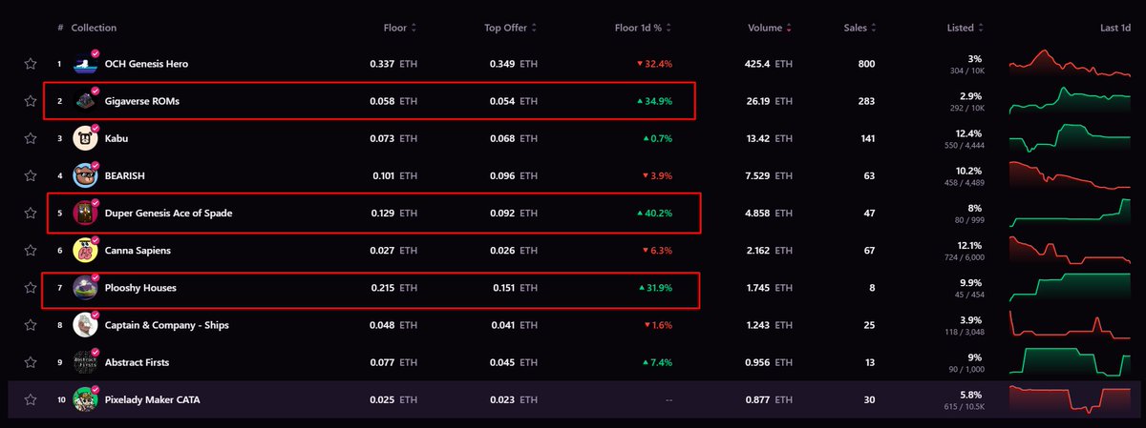Open Abstract Firsts collection name
Screen dimensions: 1146x428
pyautogui.click(x=138, y=363)
